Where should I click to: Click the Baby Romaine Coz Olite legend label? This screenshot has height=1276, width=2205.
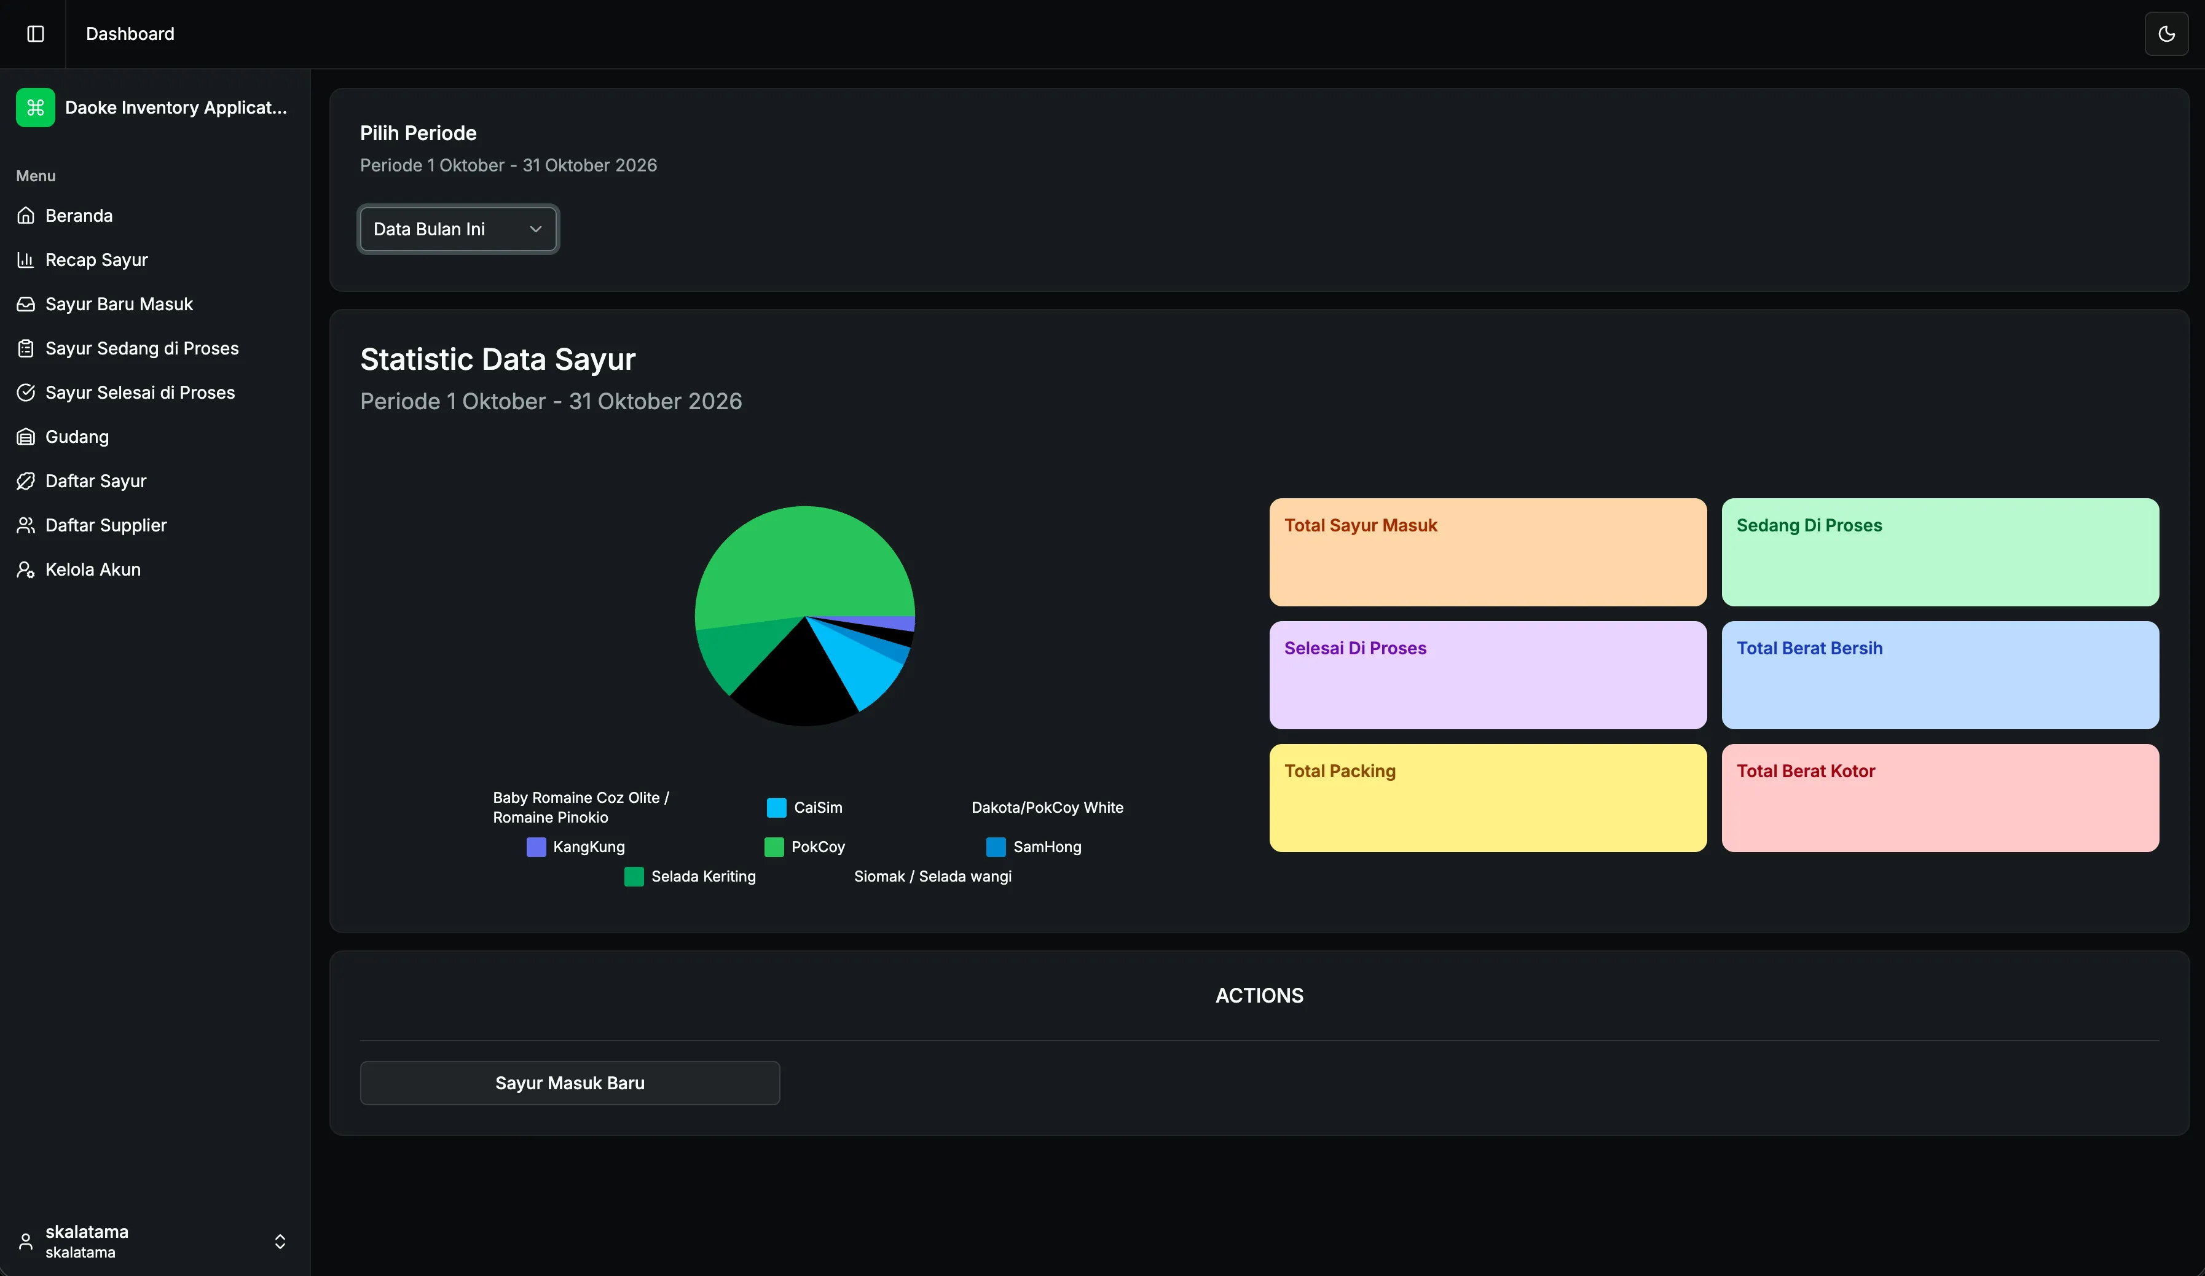coord(580,807)
